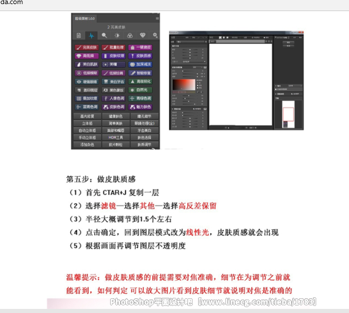Click the top confirm button in Portraiture's right panel

point(289,42)
